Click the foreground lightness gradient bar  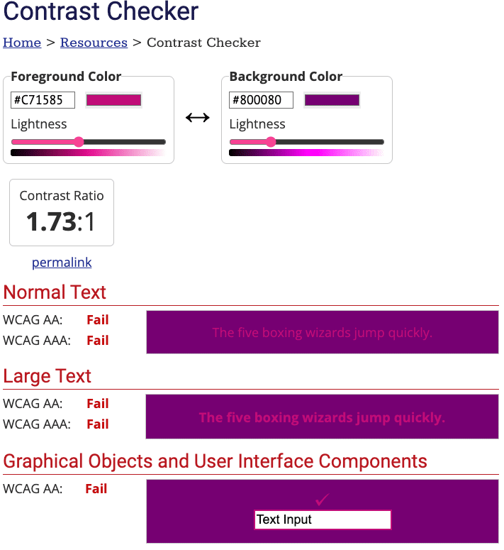pyautogui.click(x=88, y=152)
